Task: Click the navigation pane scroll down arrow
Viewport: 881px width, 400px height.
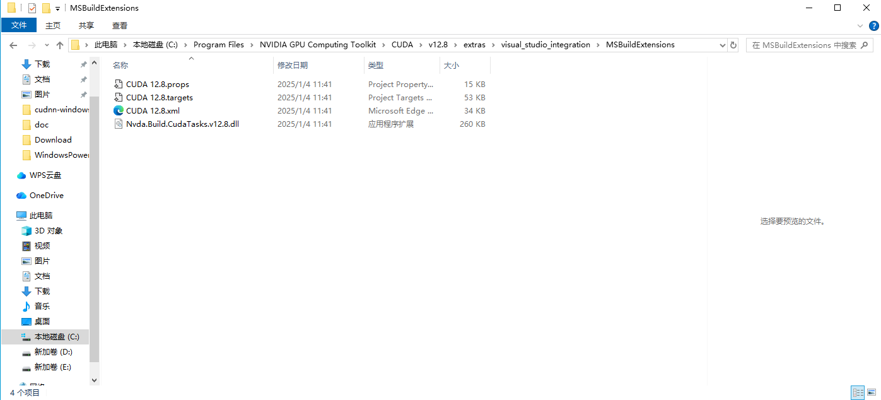Action: tap(95, 380)
